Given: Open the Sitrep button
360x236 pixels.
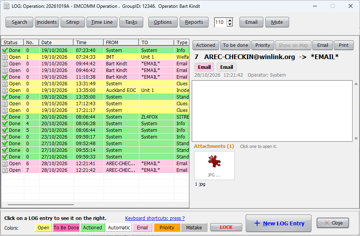Looking at the screenshot, I should point(73,22).
